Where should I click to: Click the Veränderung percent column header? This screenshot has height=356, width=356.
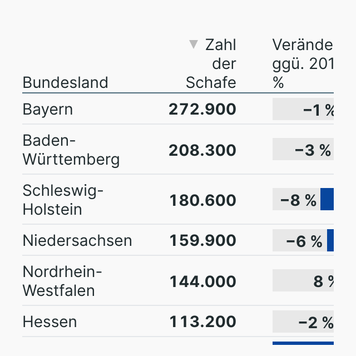click(302, 63)
